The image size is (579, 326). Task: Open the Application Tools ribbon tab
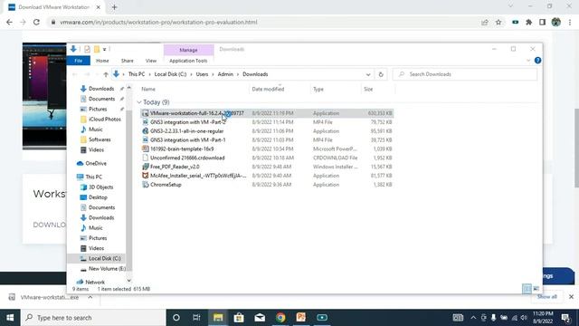pos(188,61)
